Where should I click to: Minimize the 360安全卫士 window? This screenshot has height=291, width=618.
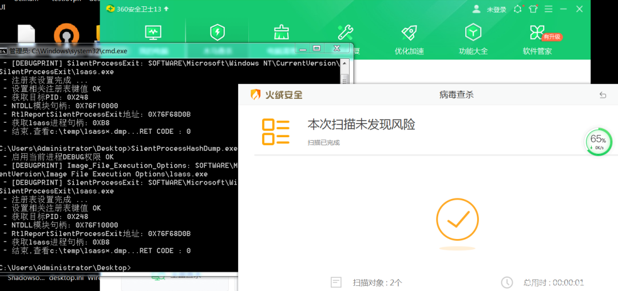tap(563, 9)
